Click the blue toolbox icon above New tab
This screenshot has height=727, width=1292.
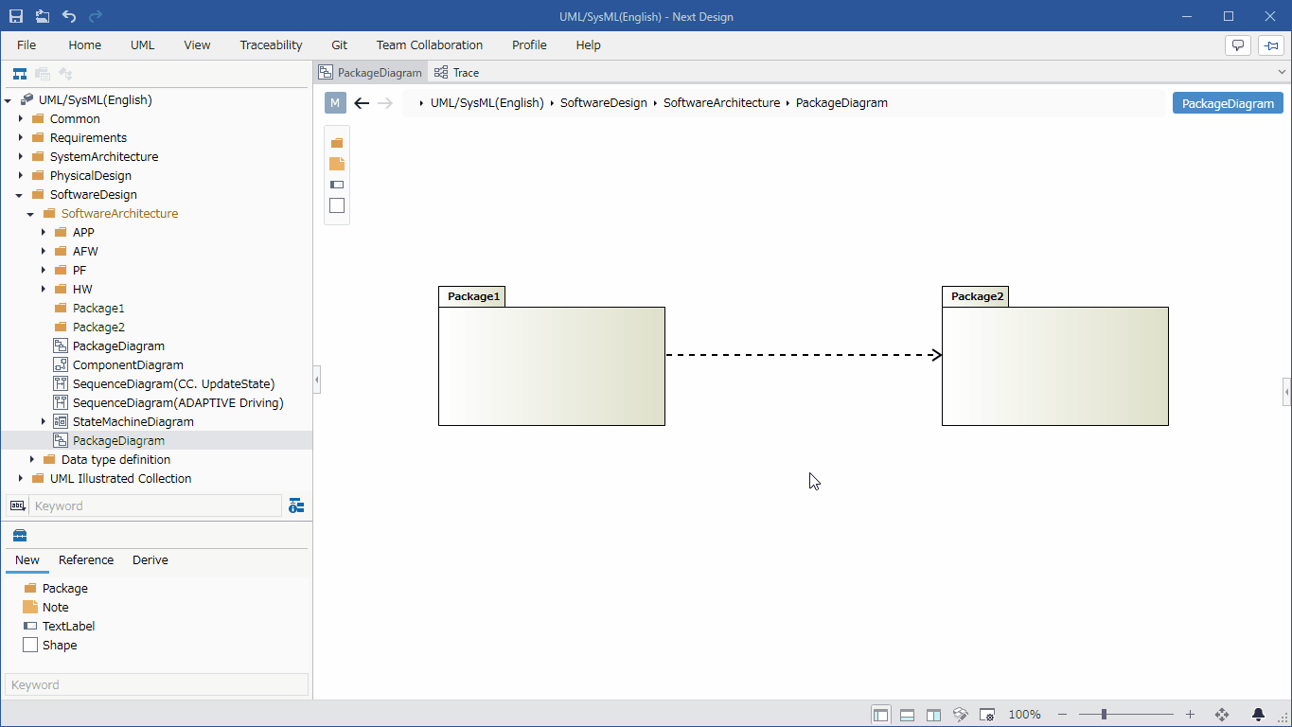(20, 535)
